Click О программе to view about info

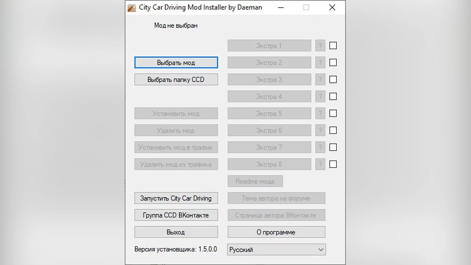[x=276, y=232]
